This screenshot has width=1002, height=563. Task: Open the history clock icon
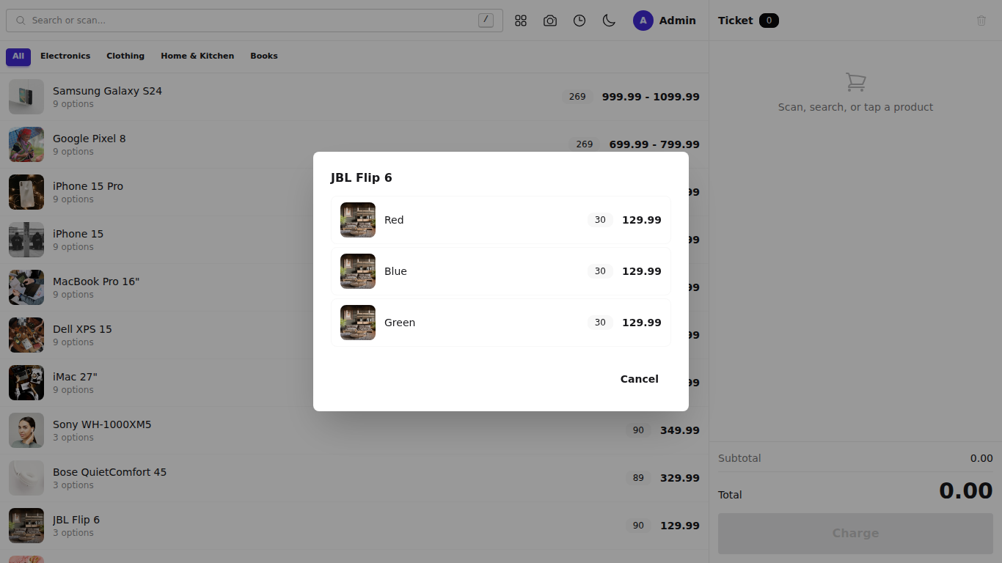[x=579, y=21]
